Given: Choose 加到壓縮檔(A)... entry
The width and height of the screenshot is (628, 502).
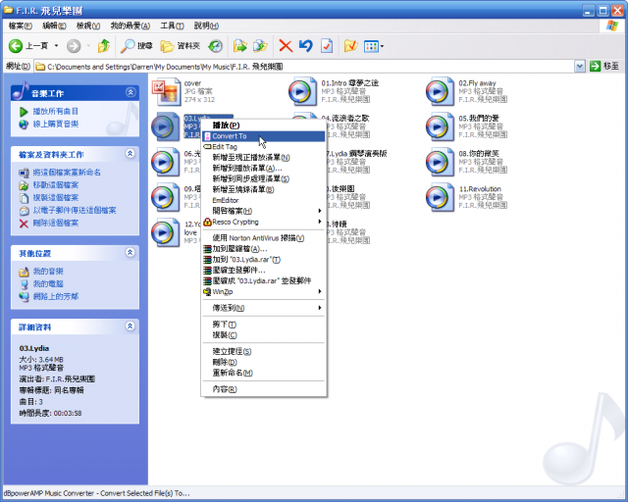Looking at the screenshot, I should tap(264, 249).
